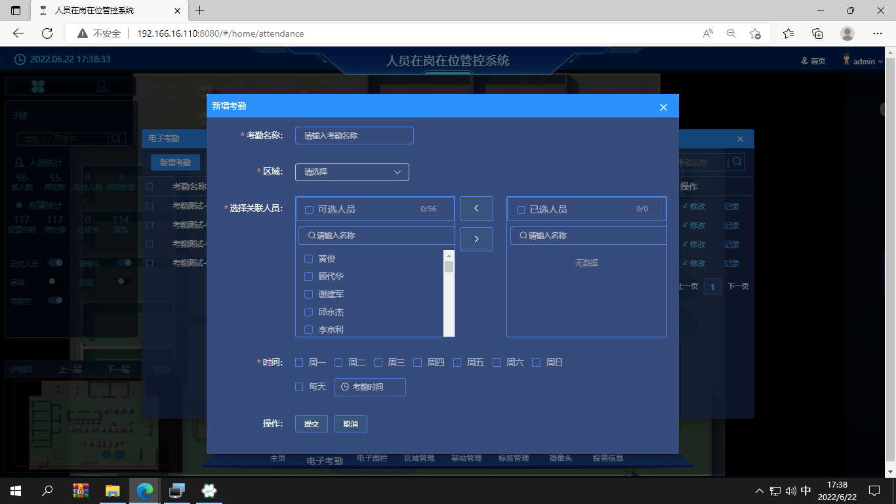Click the 考勤名称 input field
896x504 pixels.
click(354, 136)
